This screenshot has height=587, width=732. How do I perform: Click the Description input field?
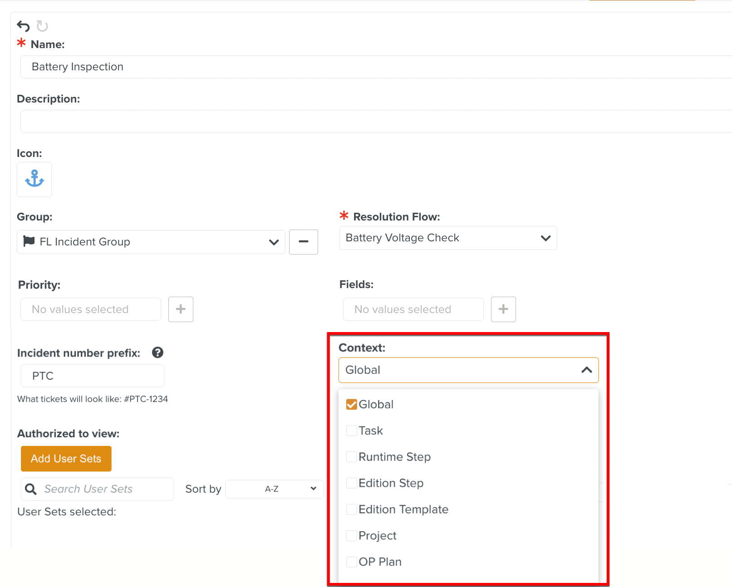point(376,121)
